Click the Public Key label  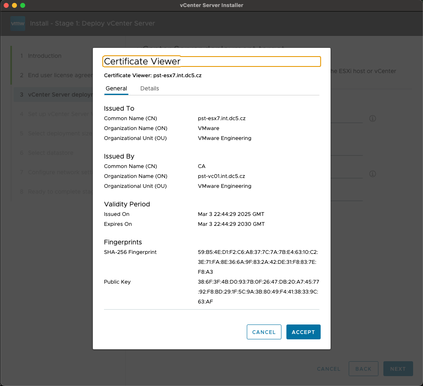pyautogui.click(x=117, y=282)
